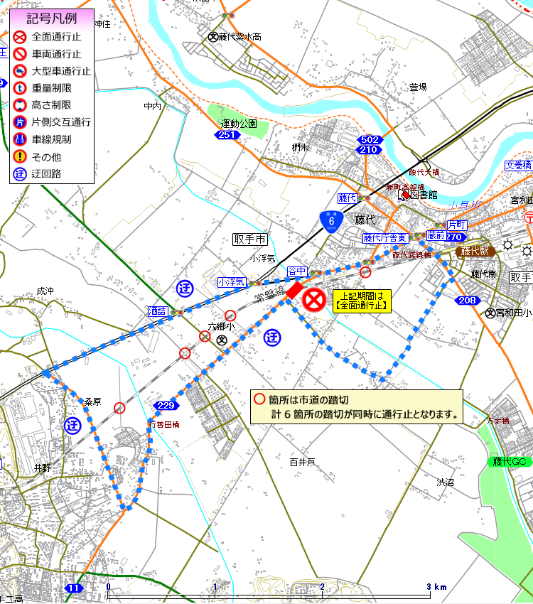Screen dimensions: 533x604
Task: Click the route 251 badge
Action: (x=227, y=135)
